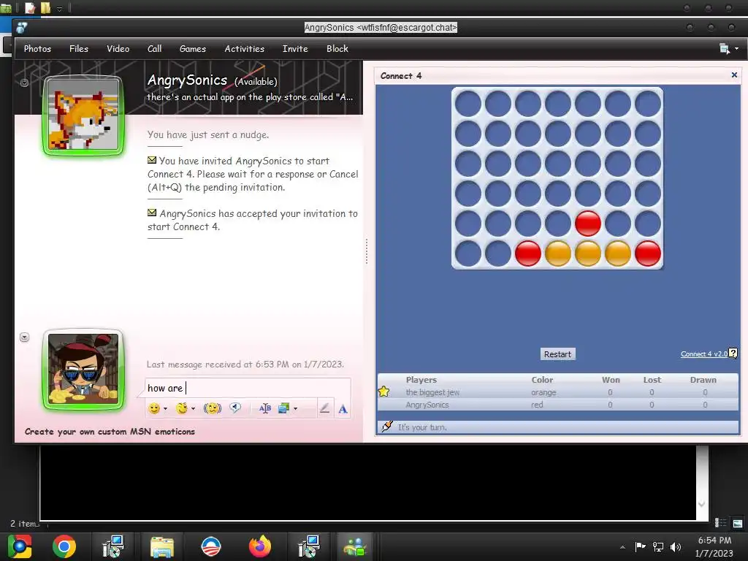Restart the Connect 4 game
This screenshot has height=561, width=748.
click(557, 354)
